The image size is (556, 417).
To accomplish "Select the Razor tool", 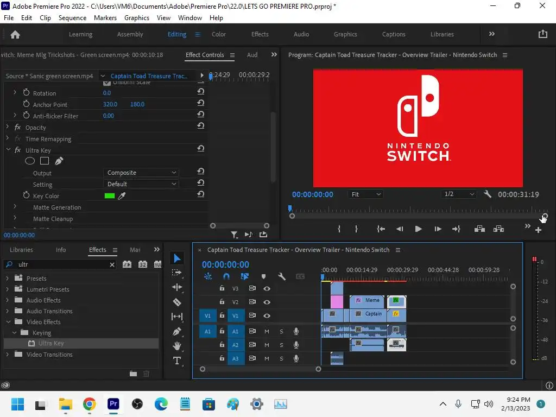I will pyautogui.click(x=177, y=302).
